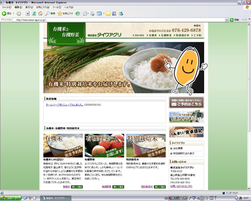Expand the address bar dropdown arrow
The height and width of the screenshot is (201, 251).
[226, 20]
